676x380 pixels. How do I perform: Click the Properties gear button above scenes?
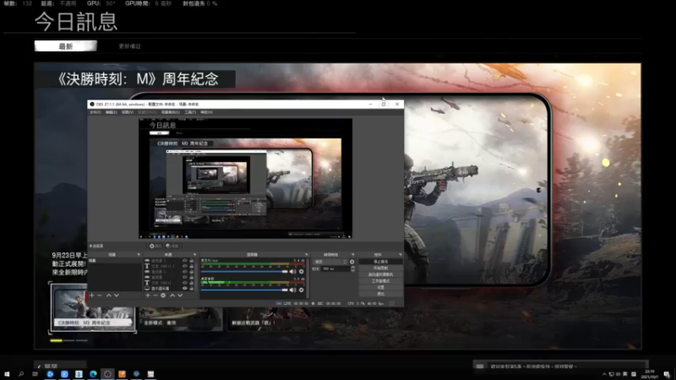155,246
